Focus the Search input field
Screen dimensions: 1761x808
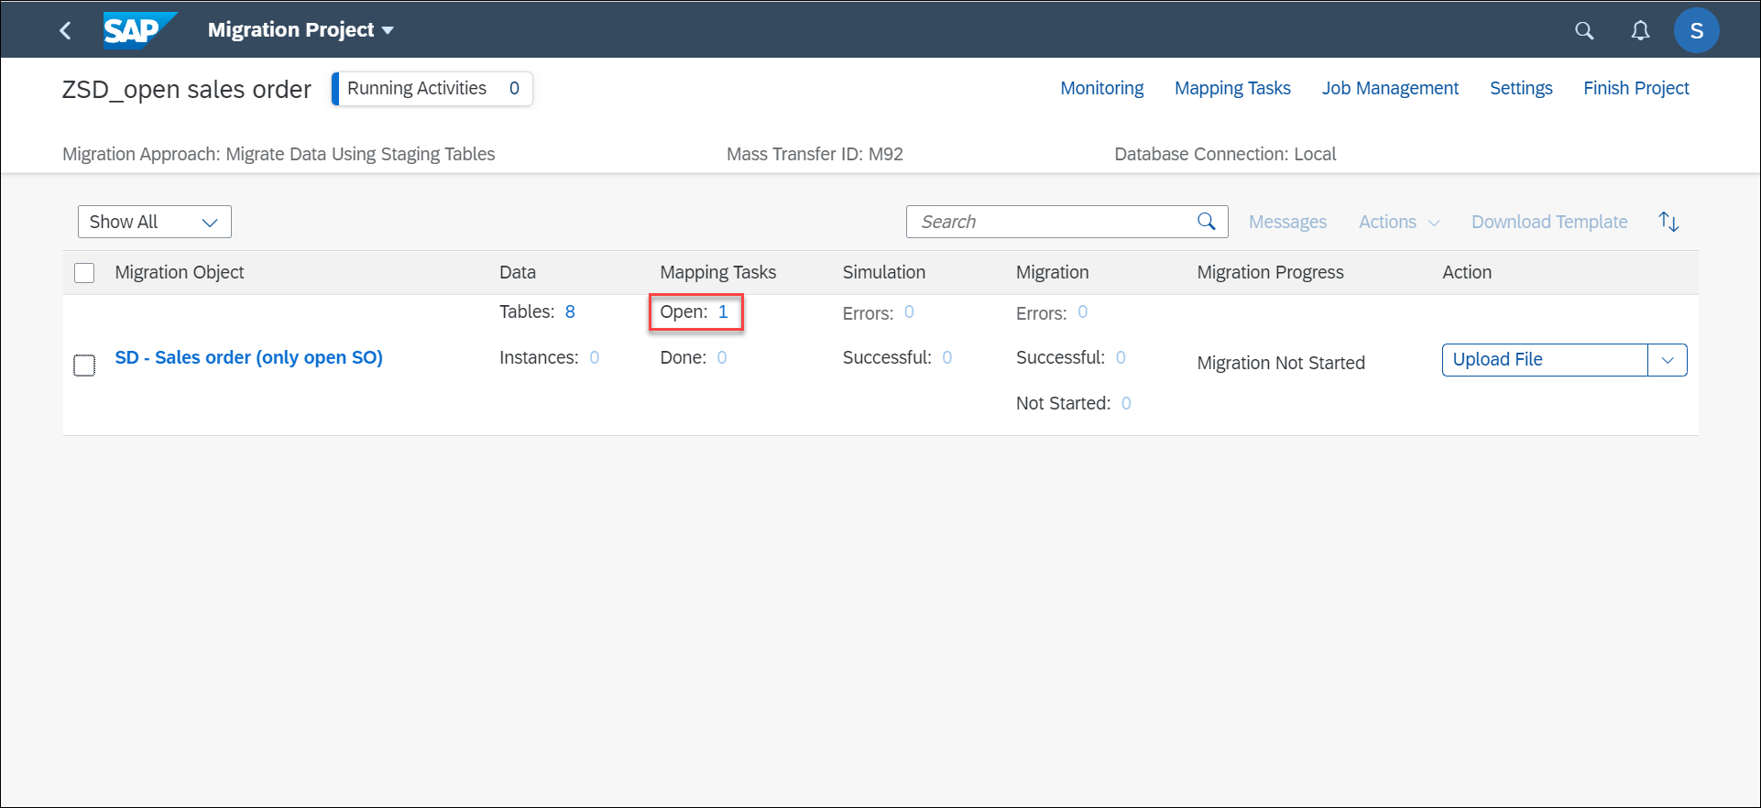(1054, 222)
